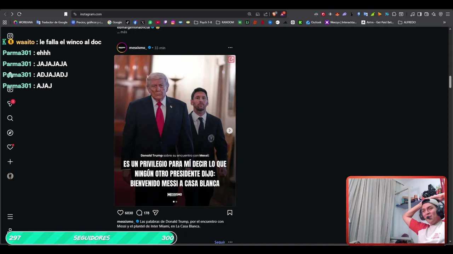
Task: Open Brave Rewards triangle icon
Action: 282,14
